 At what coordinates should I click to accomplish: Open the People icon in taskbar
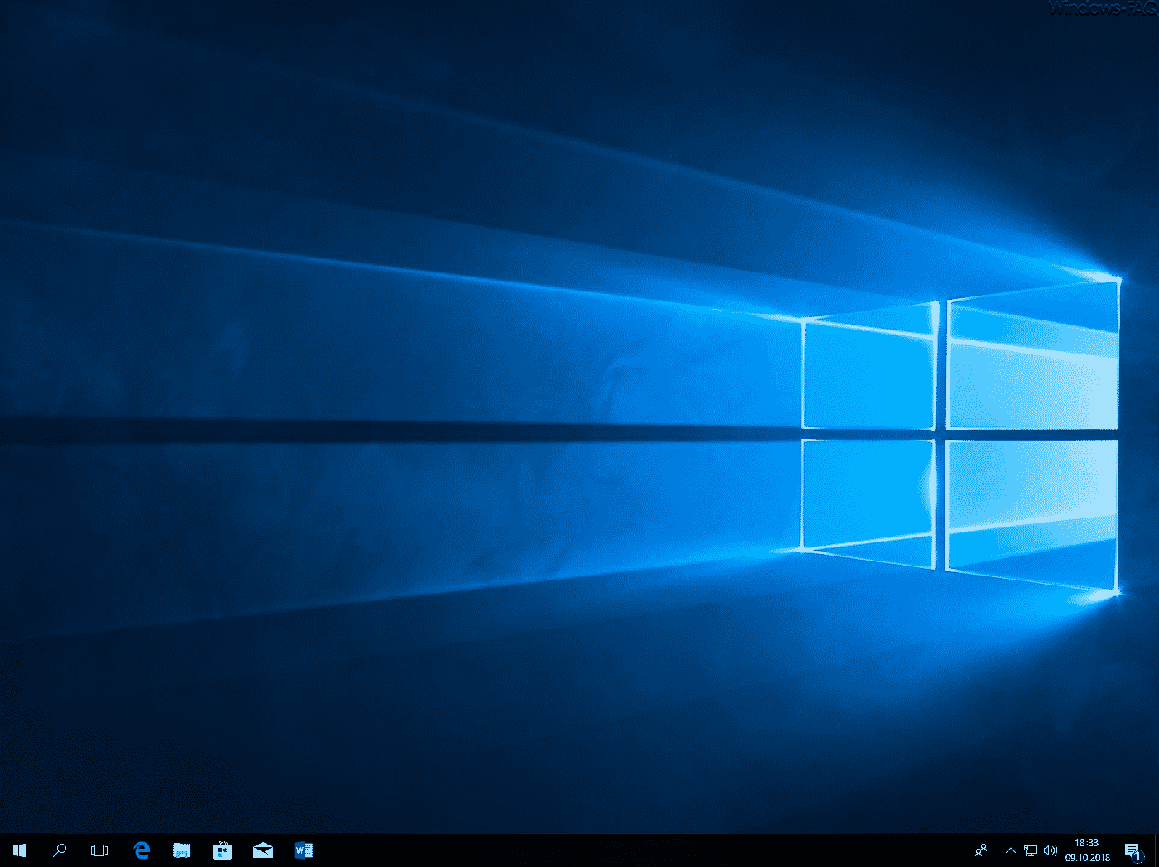click(981, 850)
